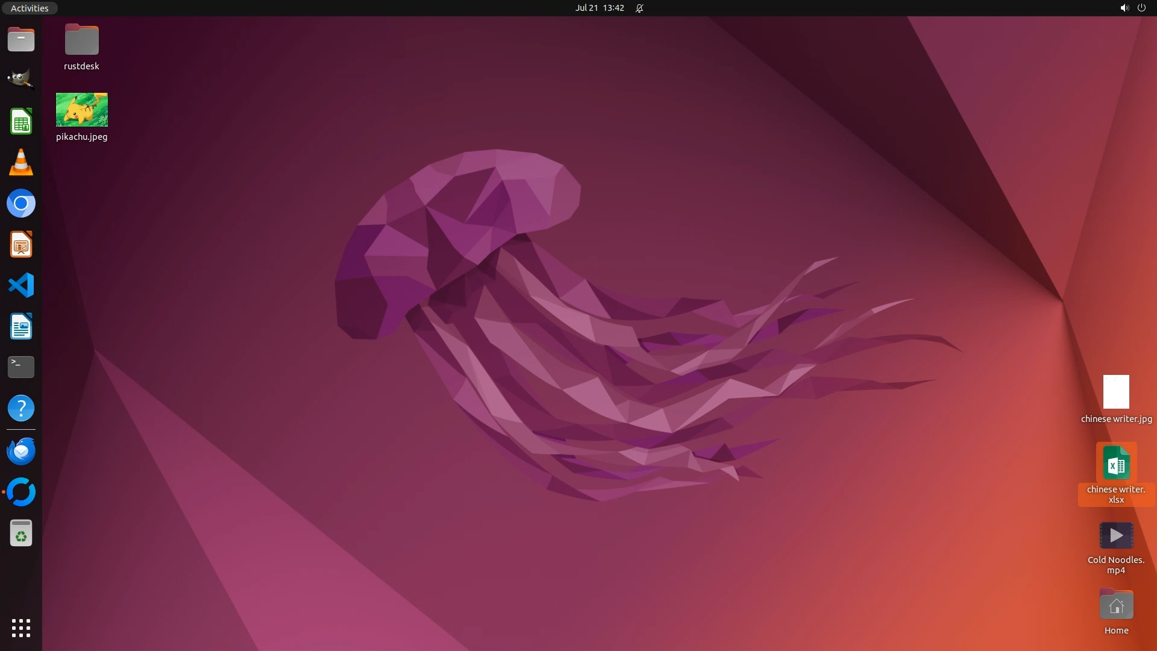
Task: Show all applications grid
Action: pyautogui.click(x=21, y=628)
